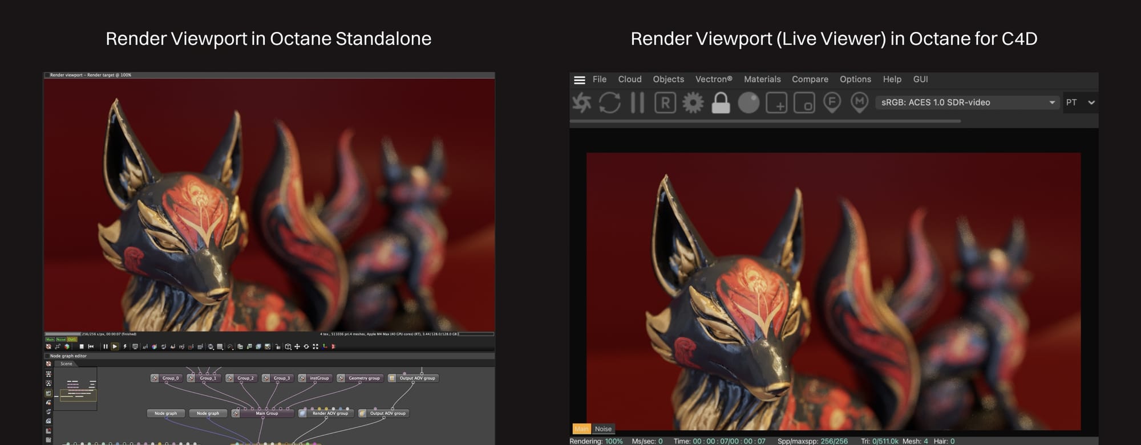Click Octane logo icon in Standalone toolbar

click(48, 346)
